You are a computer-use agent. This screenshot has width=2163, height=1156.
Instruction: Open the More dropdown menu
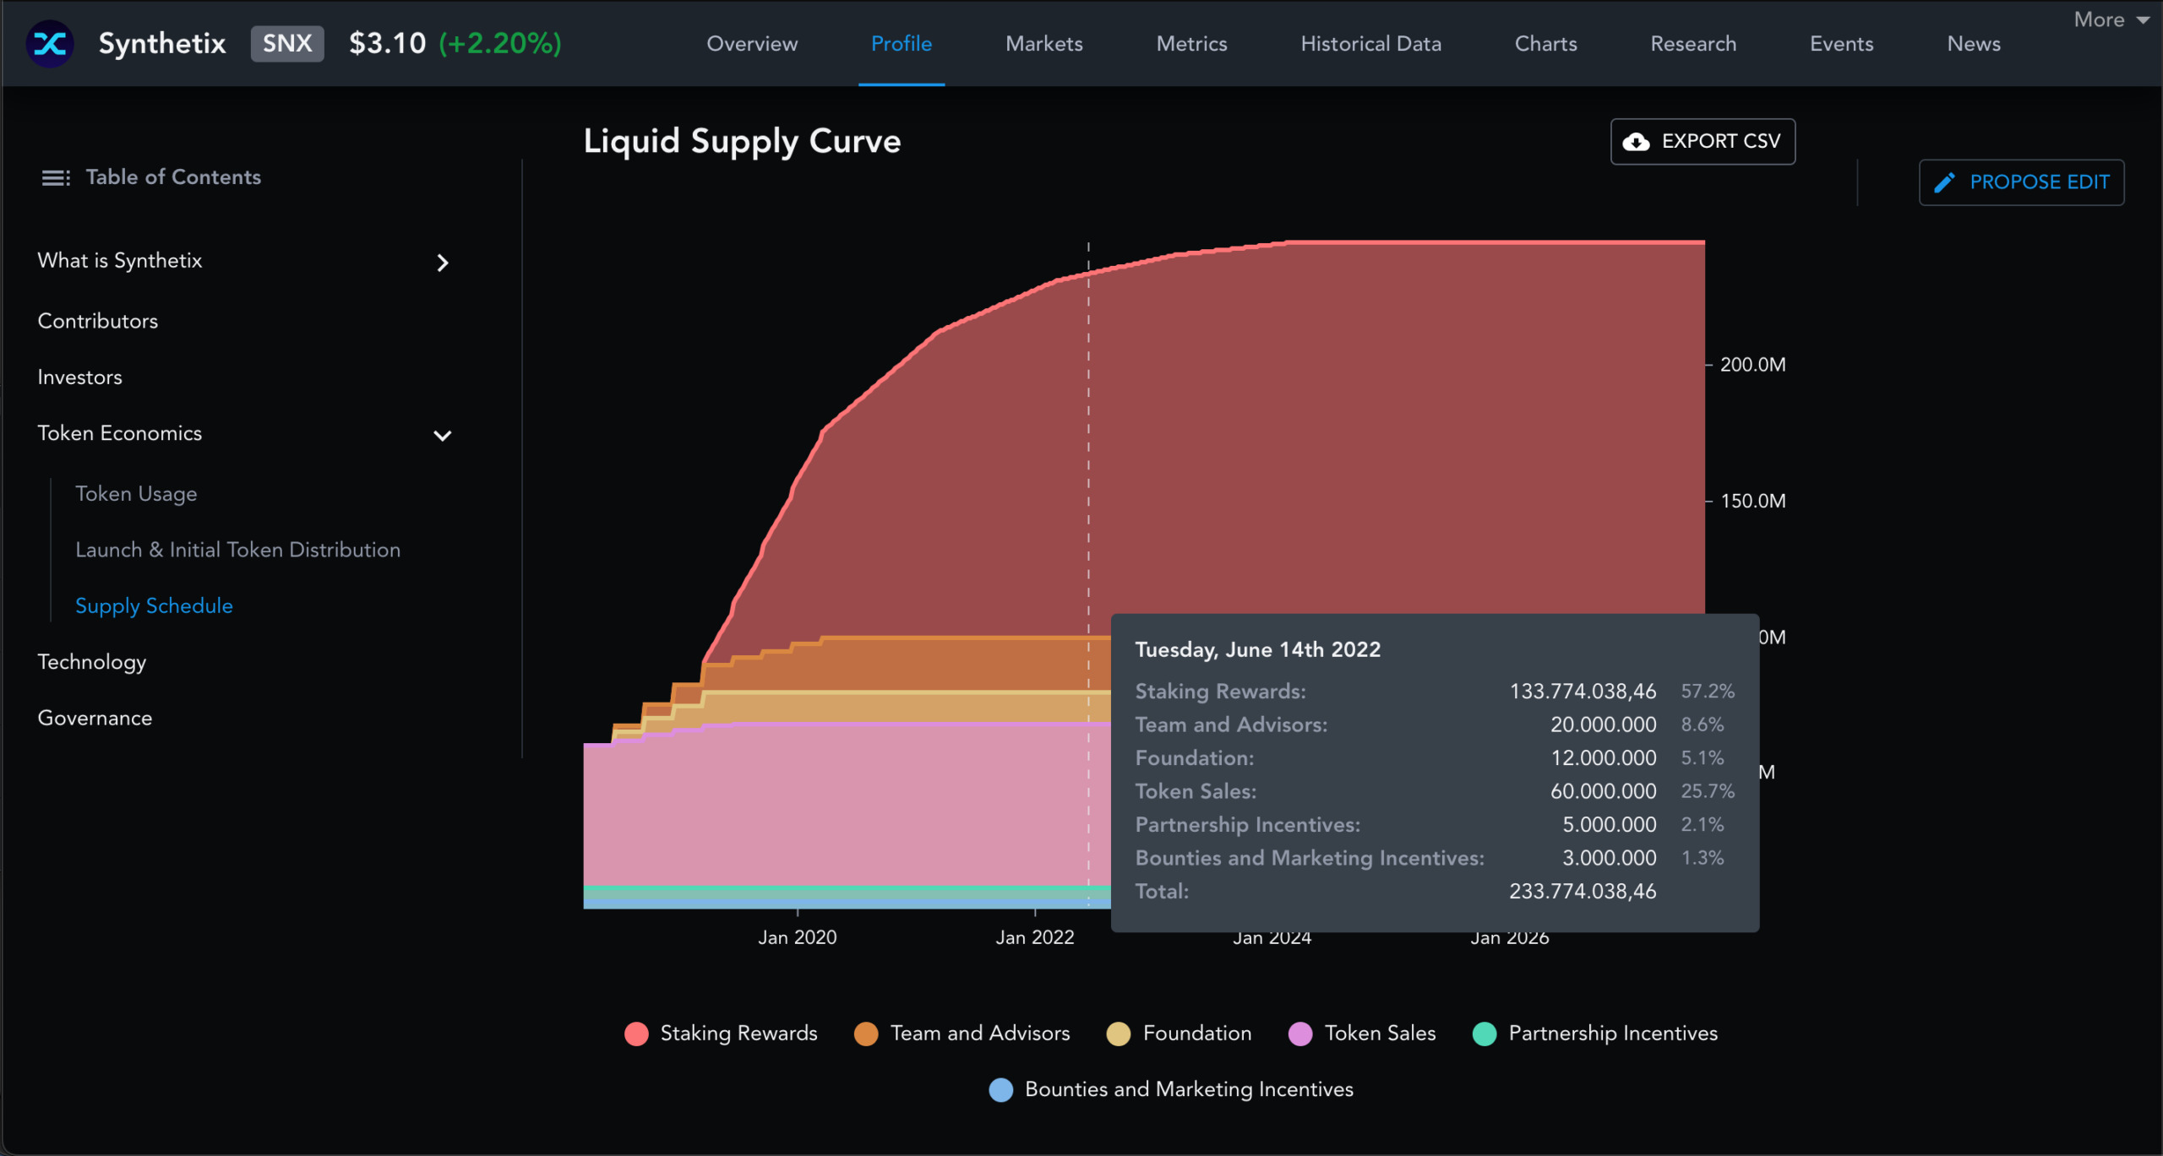[2110, 19]
